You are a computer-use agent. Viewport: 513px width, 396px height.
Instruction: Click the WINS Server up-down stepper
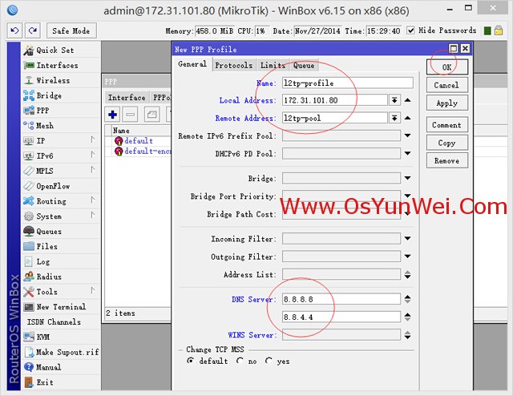pyautogui.click(x=408, y=335)
